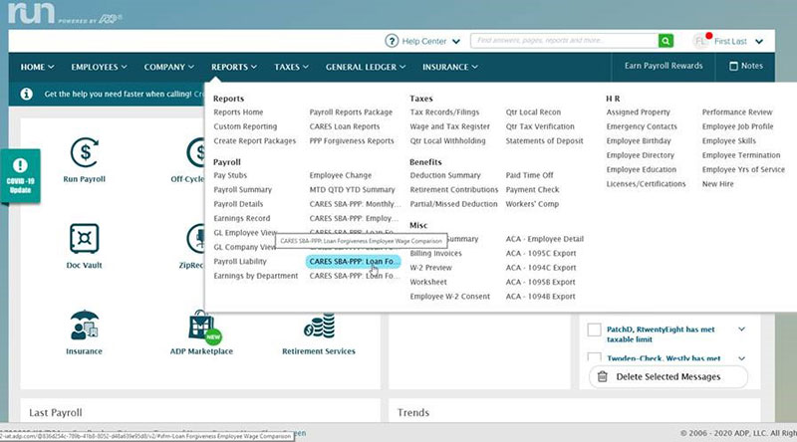Expand the PatchD, RtwentyEight message chevron
Viewport: 797px width, 442px height.
[741, 330]
